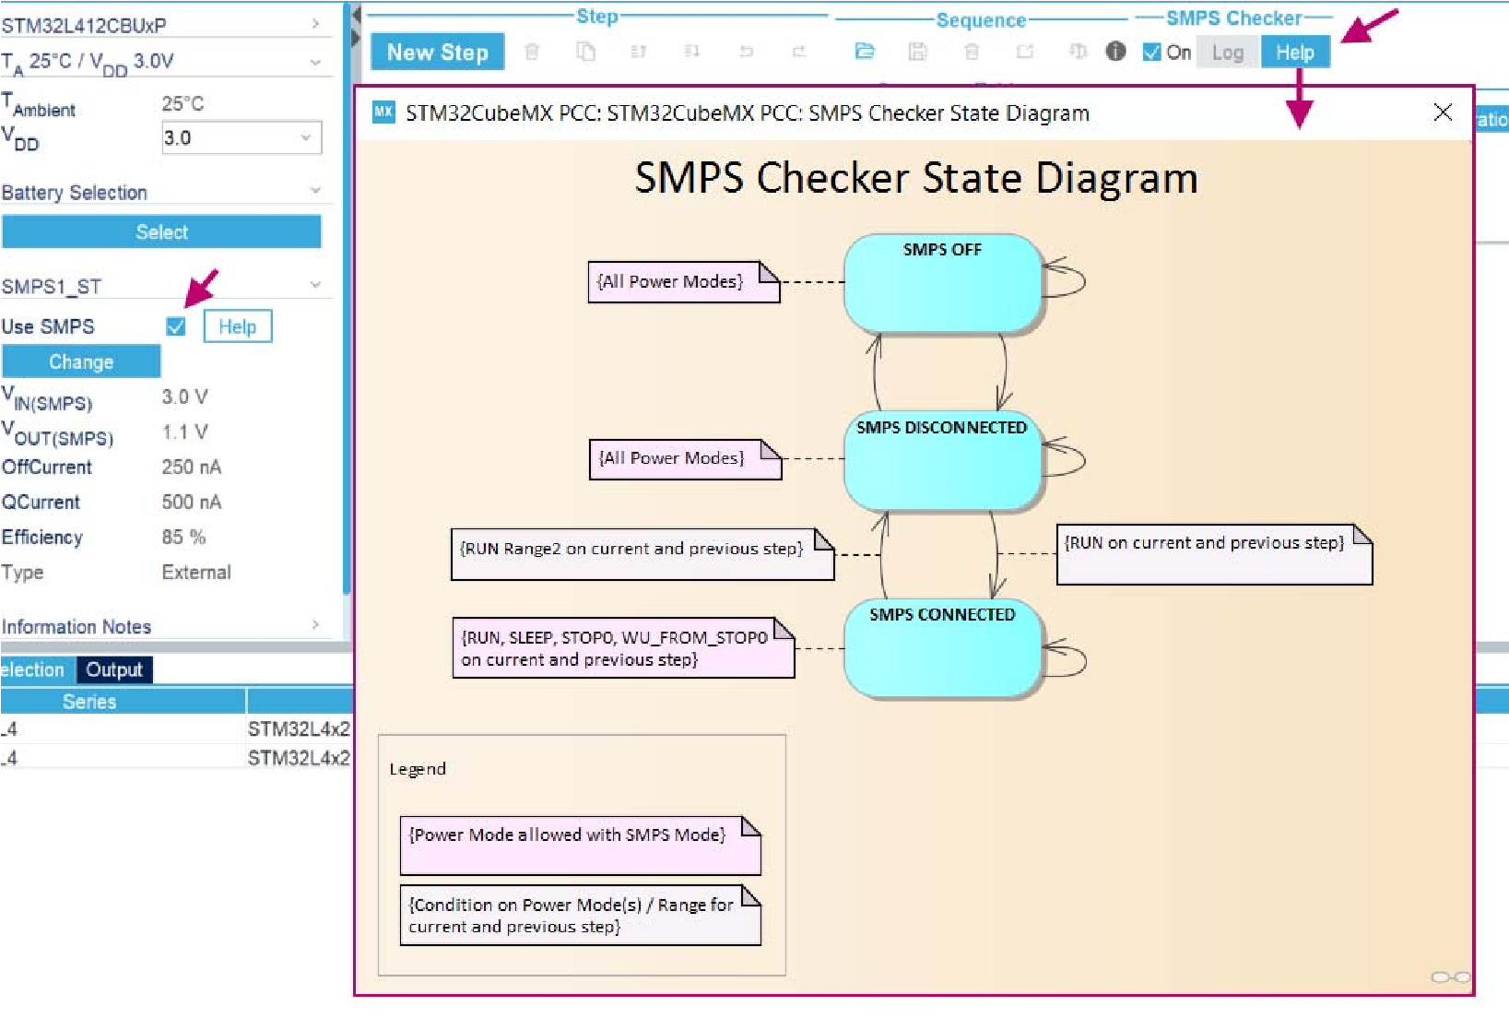Screen dimensions: 1509x1030
Task: Click the Change SMPS button
Action: click(81, 361)
